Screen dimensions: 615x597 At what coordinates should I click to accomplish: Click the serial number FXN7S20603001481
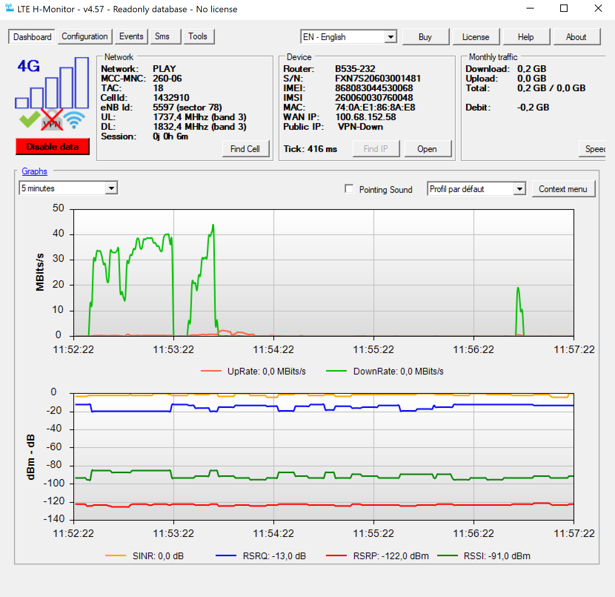click(x=378, y=79)
